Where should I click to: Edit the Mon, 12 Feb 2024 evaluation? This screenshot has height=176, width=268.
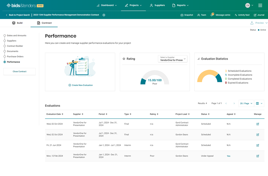(x=258, y=156)
